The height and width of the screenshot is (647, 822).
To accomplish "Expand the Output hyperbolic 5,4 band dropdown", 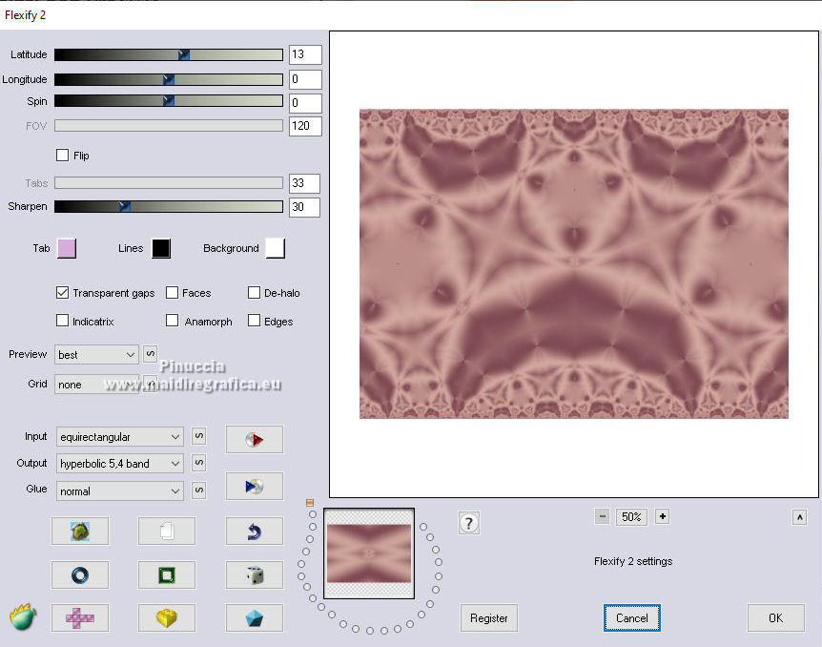I will tap(119, 464).
